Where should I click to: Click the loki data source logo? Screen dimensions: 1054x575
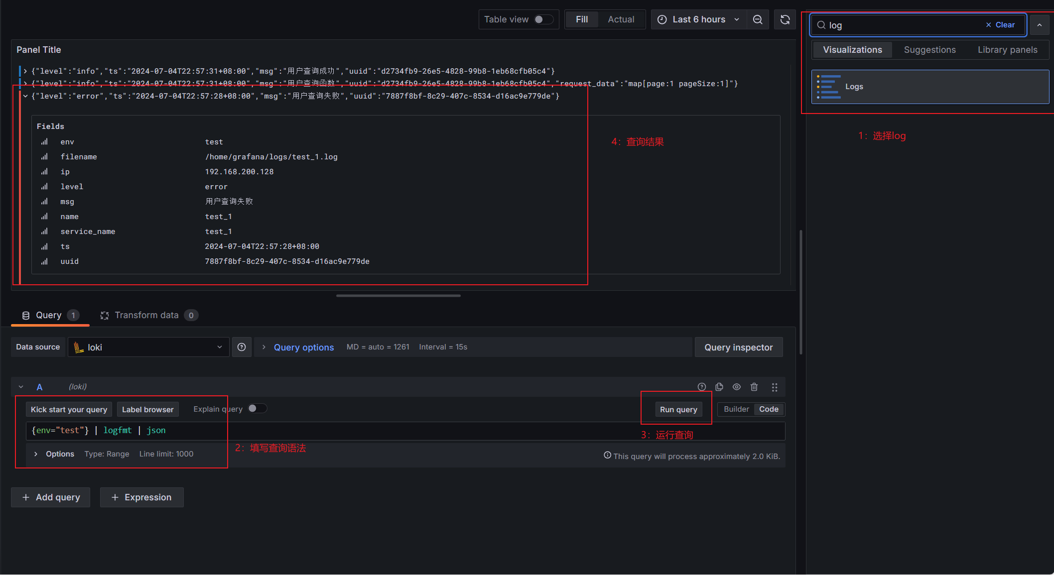79,347
